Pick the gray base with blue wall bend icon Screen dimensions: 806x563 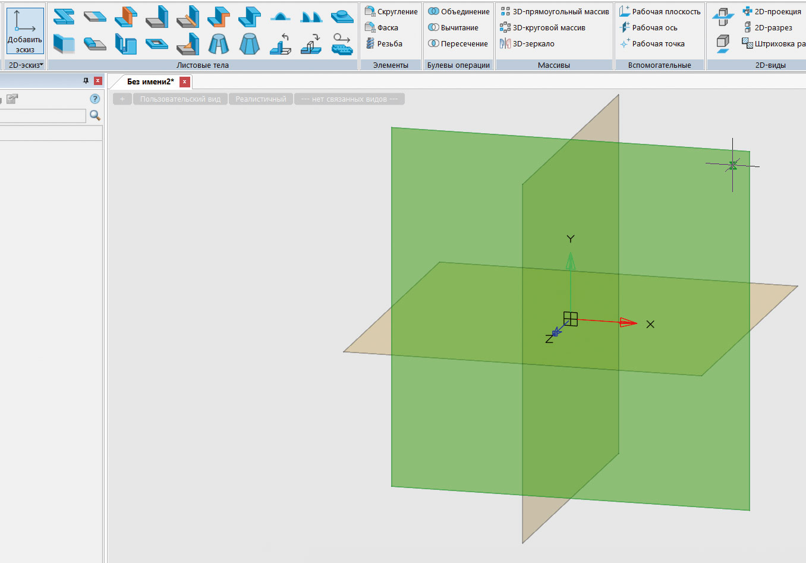(x=156, y=17)
